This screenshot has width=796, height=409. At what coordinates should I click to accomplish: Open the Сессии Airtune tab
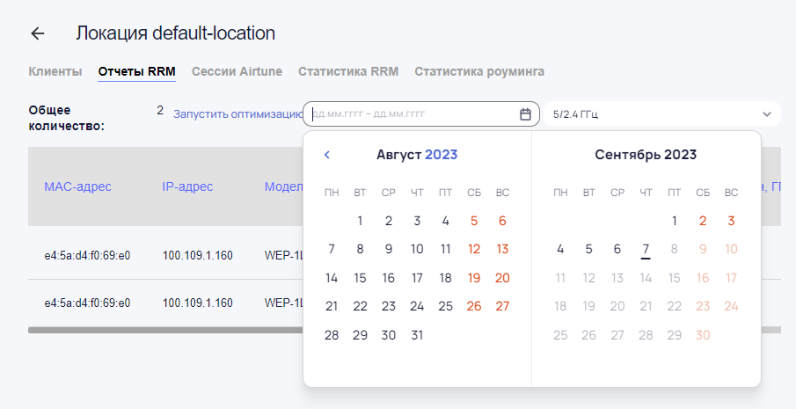click(237, 71)
